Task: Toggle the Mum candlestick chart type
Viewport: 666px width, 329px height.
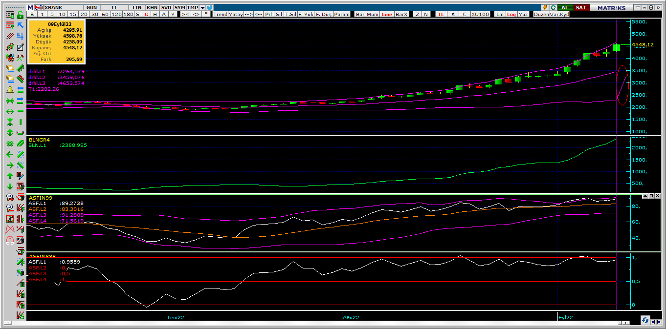Action: coord(373,15)
